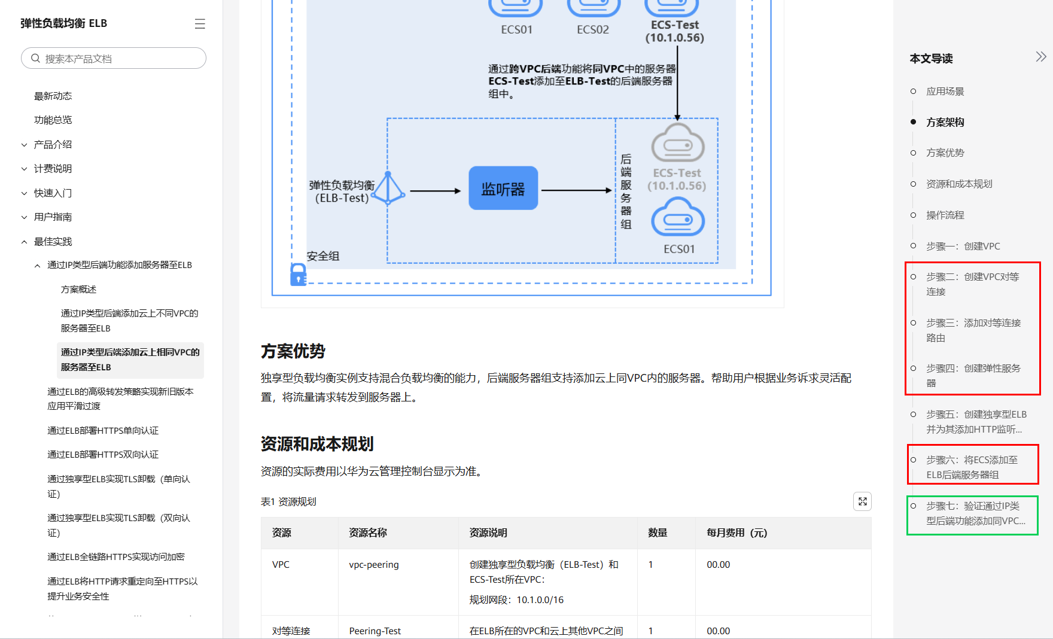Viewport: 1053px width, 639px height.
Task: Jump to 方案架构 in page outline
Action: [945, 122]
